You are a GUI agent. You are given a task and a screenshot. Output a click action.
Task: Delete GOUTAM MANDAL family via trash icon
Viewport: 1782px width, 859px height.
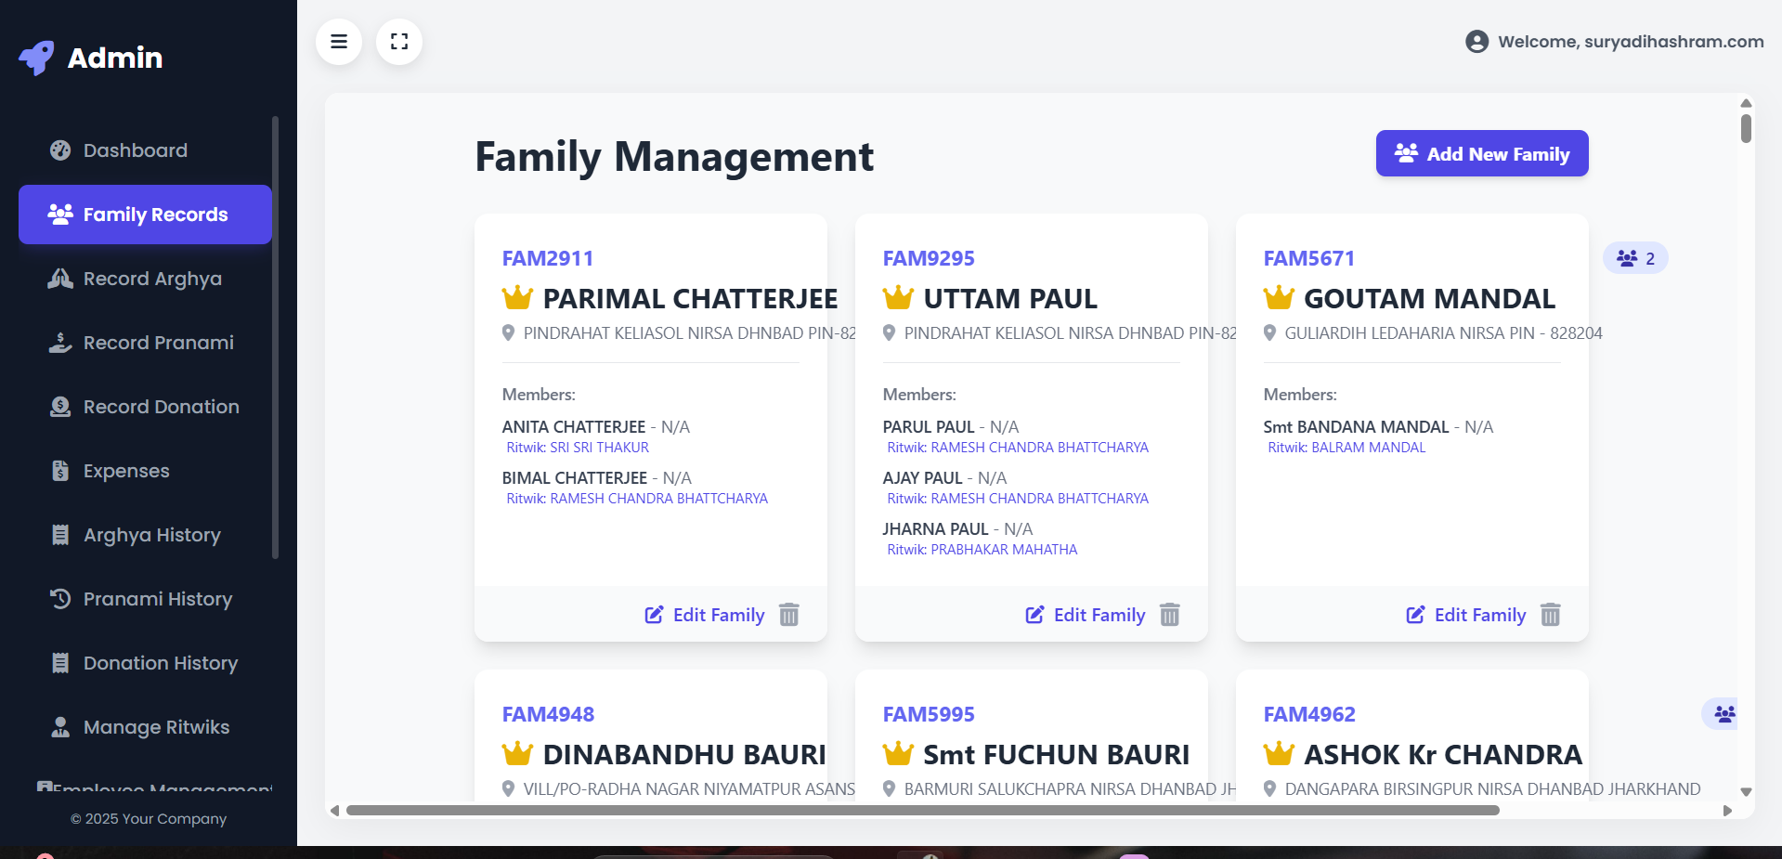[x=1550, y=615]
